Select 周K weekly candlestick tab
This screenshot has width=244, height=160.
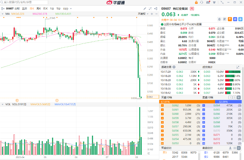pos(39,9)
